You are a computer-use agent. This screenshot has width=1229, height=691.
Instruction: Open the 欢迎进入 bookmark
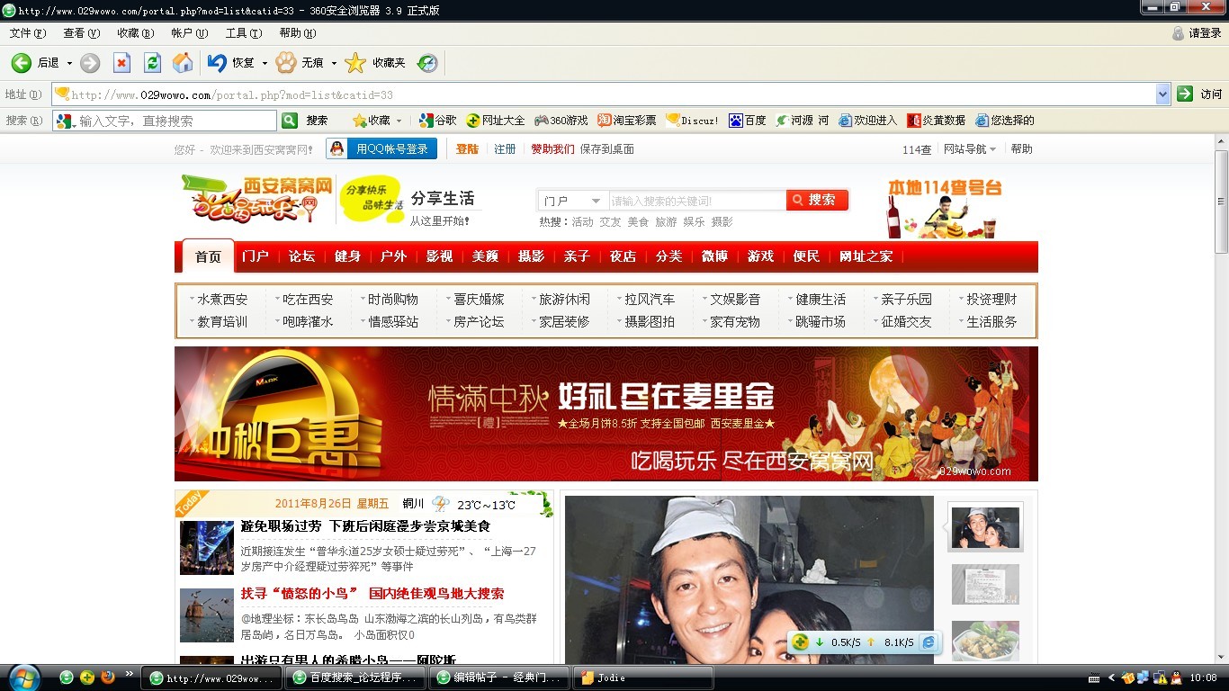tap(868, 121)
